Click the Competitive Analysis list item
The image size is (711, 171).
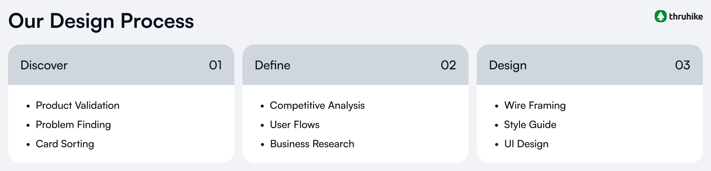click(x=317, y=106)
